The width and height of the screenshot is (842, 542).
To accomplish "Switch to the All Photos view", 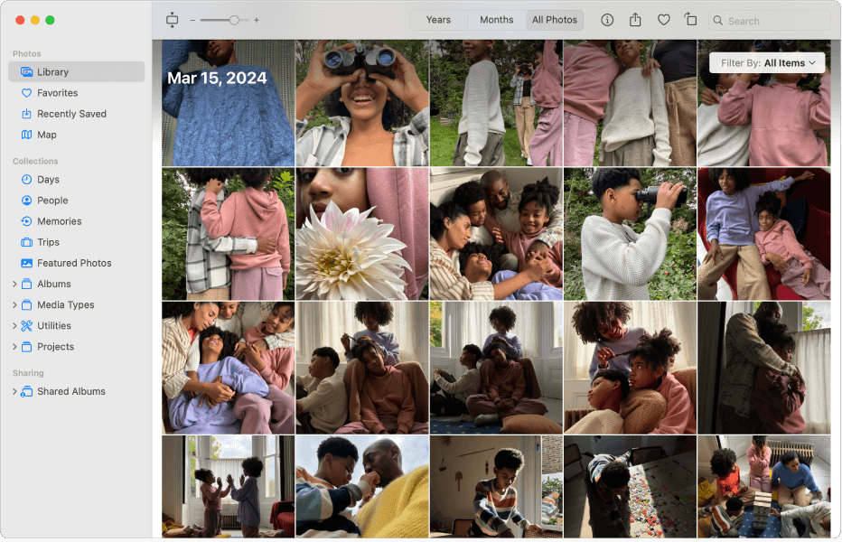I will pos(554,20).
